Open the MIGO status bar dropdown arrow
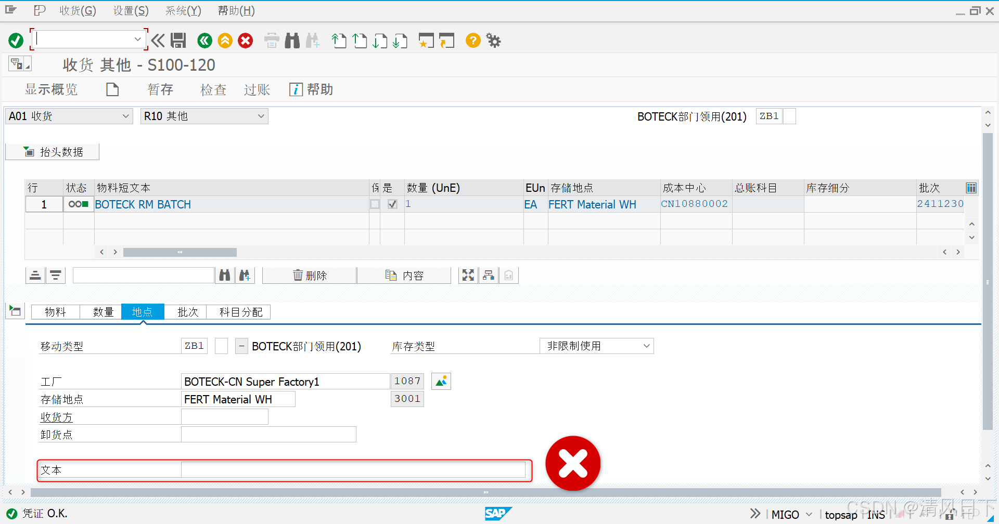The height and width of the screenshot is (524, 999). [809, 514]
